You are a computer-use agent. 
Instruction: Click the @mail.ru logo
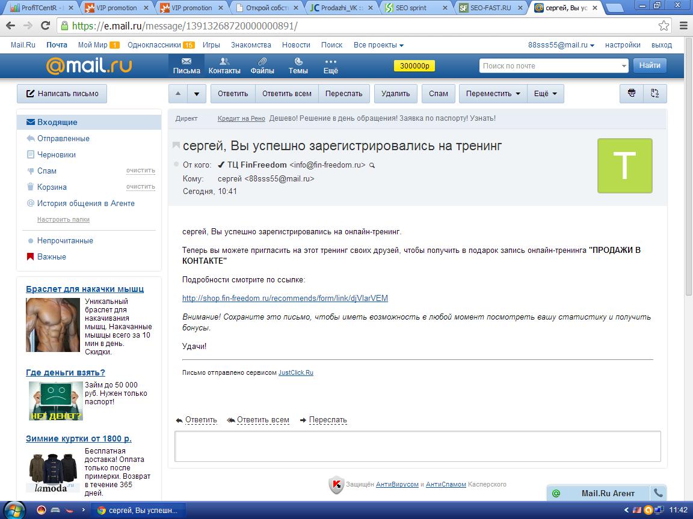click(89, 65)
